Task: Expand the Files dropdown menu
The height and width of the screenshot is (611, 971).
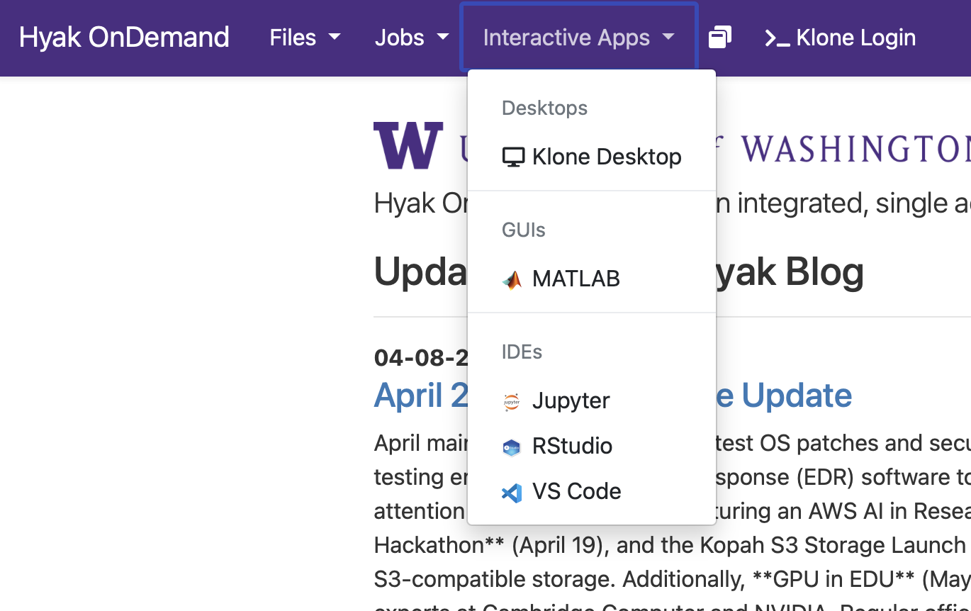Action: tap(305, 38)
